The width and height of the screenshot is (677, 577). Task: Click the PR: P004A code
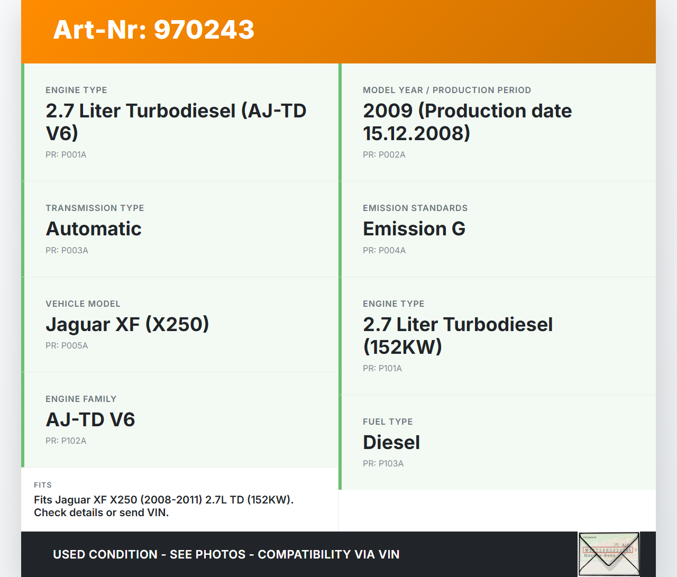[384, 251]
